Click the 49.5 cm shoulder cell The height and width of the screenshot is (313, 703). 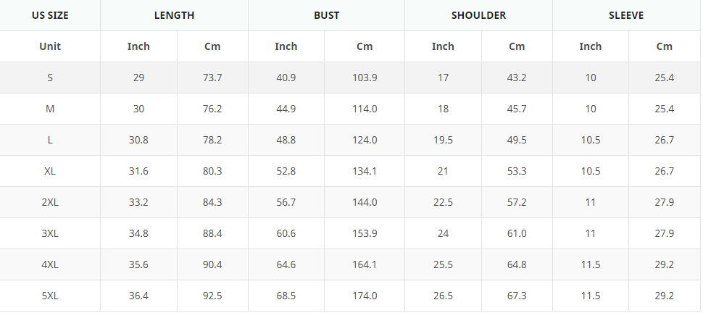[x=516, y=140]
